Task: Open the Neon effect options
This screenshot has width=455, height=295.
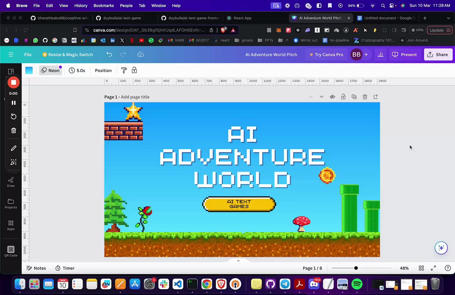Action: (50, 70)
